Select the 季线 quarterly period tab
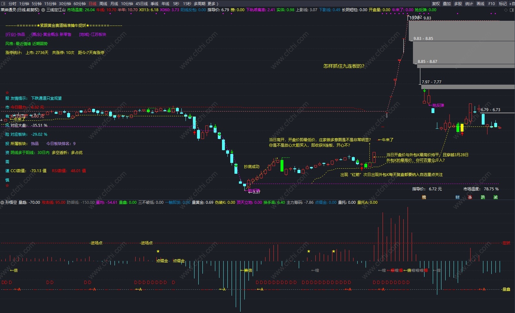This screenshot has height=313, width=515. pyautogui.click(x=154, y=4)
